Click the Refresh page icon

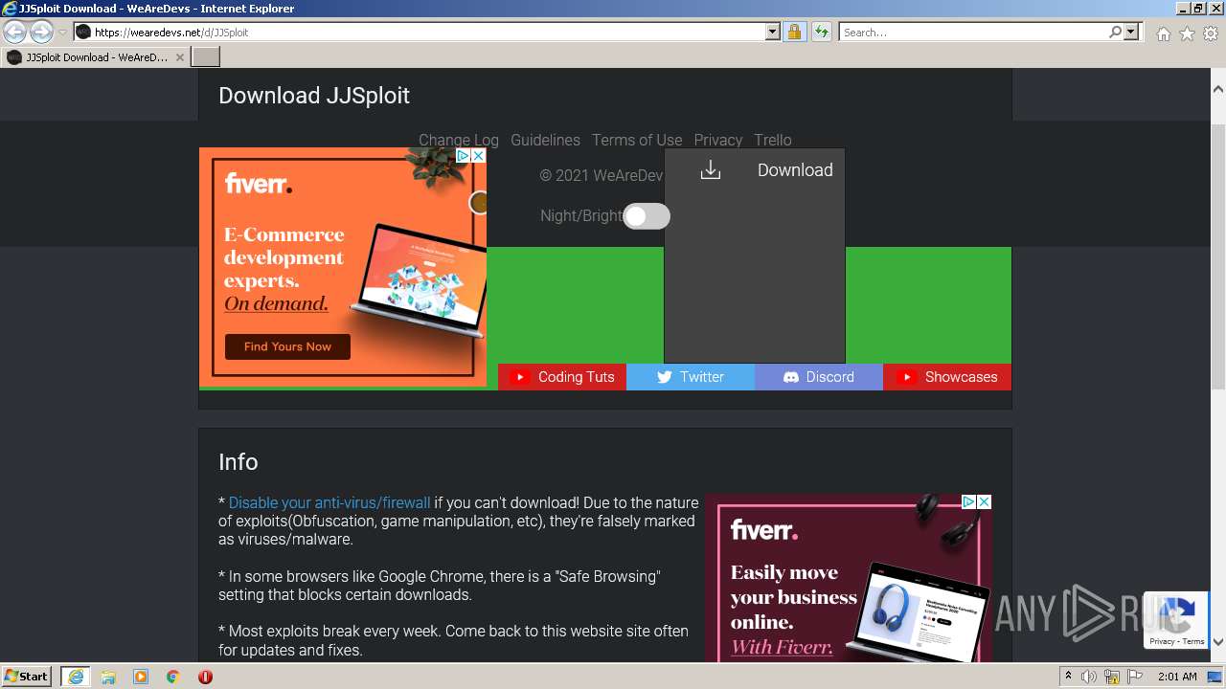tap(821, 32)
